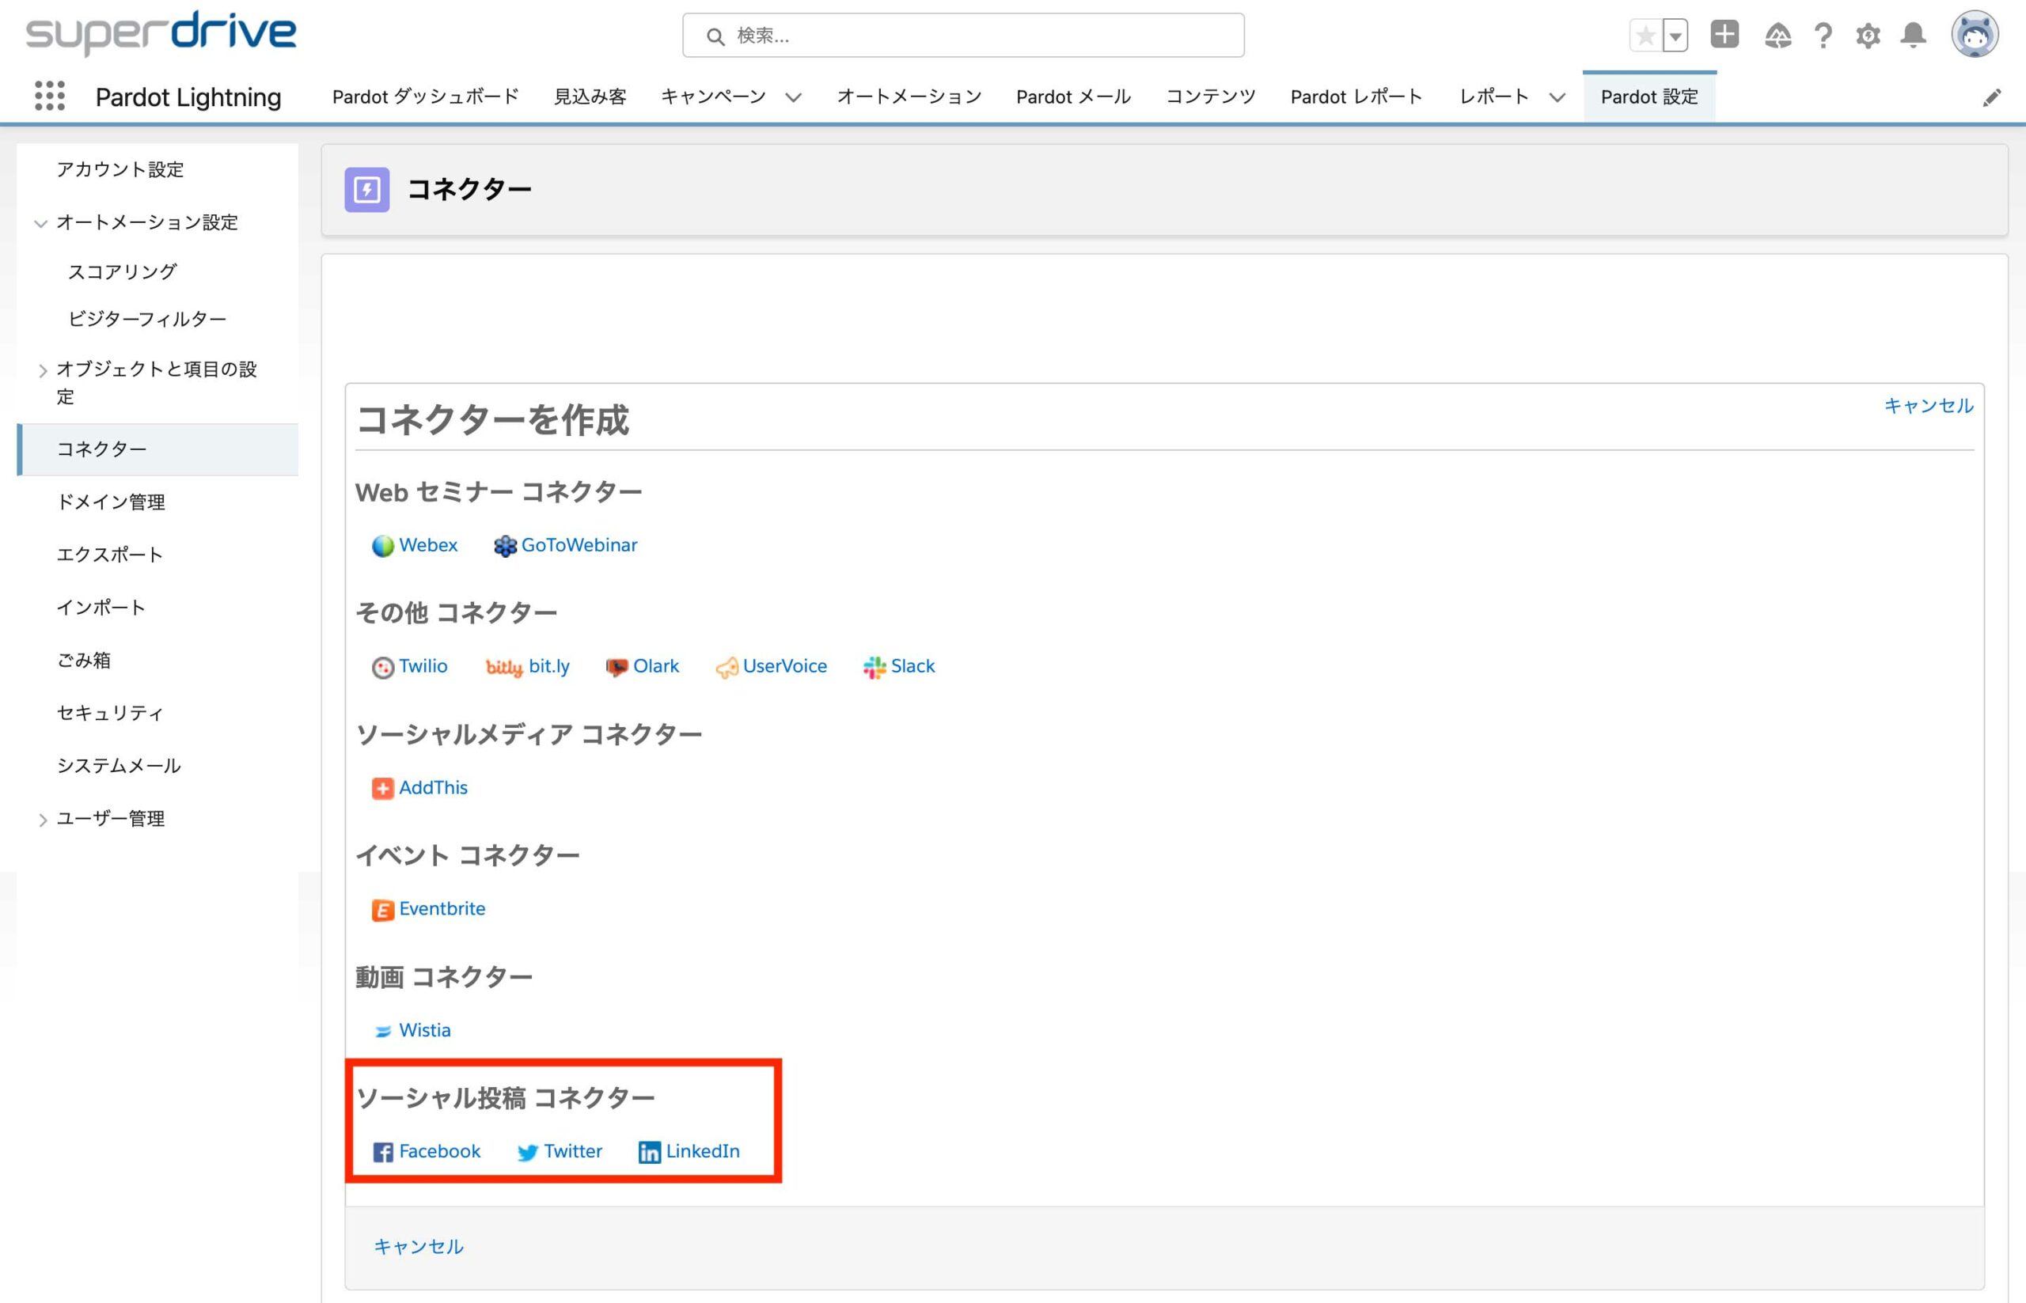
Task: Choose the bit.ly connector link
Action: pos(549,666)
